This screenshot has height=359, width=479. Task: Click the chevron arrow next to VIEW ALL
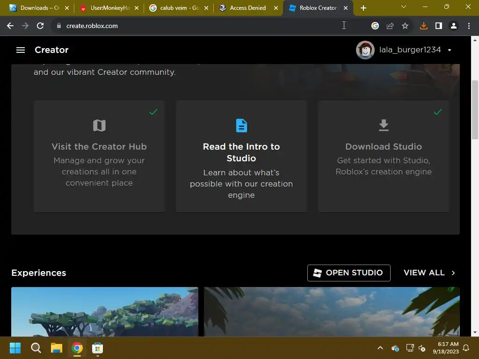point(453,273)
